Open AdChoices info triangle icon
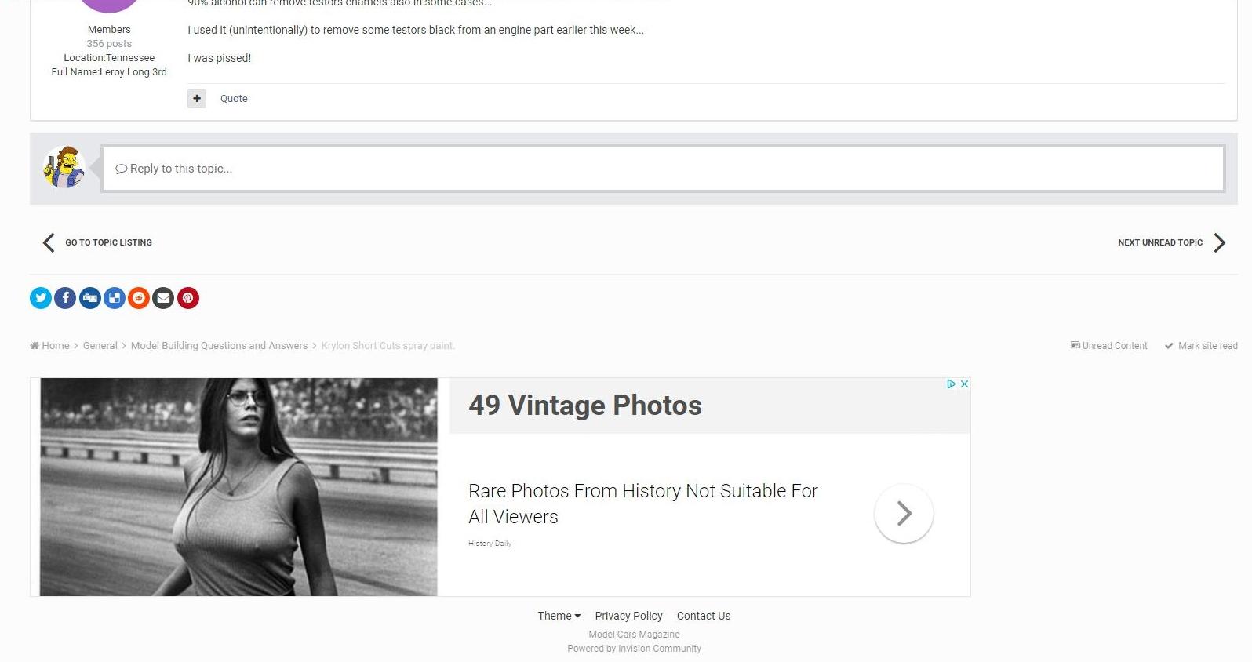The width and height of the screenshot is (1252, 662). [951, 384]
